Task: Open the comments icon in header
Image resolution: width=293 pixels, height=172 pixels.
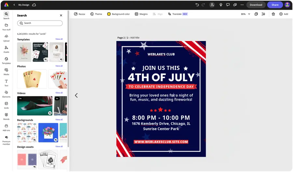Action: [x=228, y=5]
